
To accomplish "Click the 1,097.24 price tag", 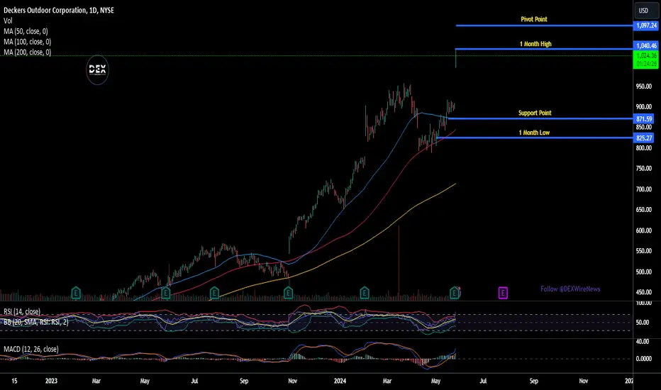I will click(x=646, y=26).
